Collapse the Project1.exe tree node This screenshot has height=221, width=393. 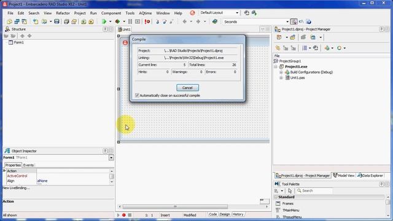click(276, 67)
